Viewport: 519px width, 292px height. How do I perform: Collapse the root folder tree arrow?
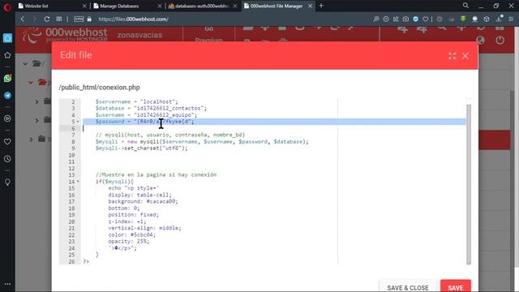pos(25,63)
